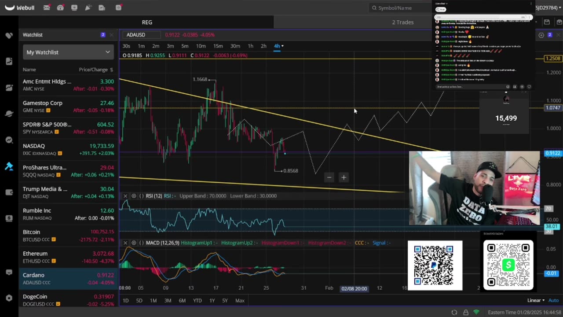
Task: Click the Watchlist panel link badge 2
Action: coord(103,35)
